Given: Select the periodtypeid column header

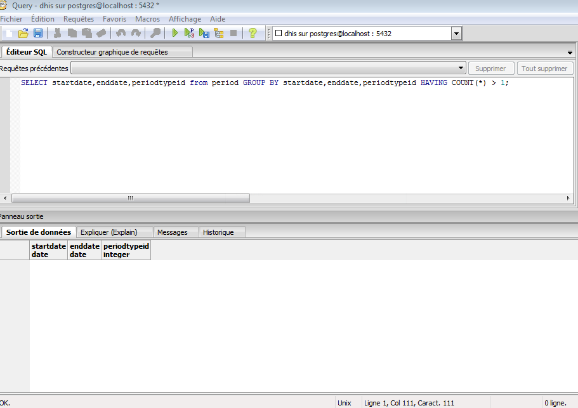Looking at the screenshot, I should (126, 250).
